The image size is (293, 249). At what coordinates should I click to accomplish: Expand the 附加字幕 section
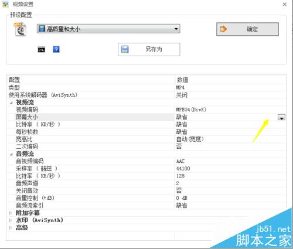coord(11,213)
